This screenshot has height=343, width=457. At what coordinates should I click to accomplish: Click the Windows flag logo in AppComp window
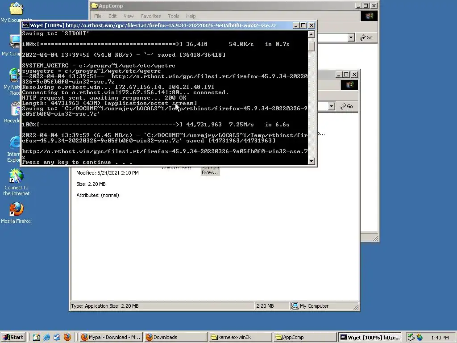click(x=369, y=16)
